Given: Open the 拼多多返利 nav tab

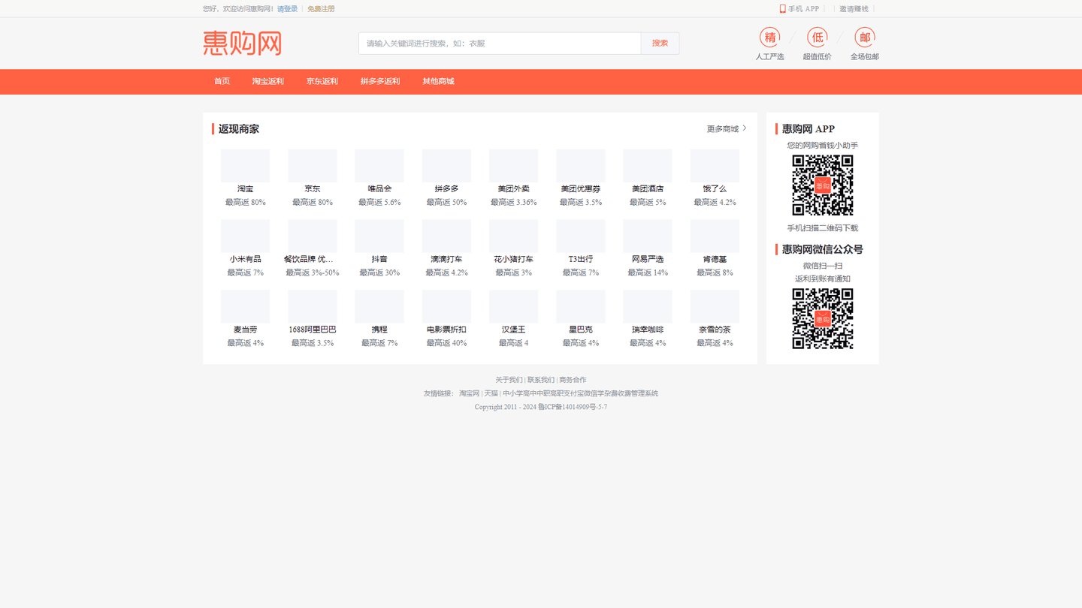Looking at the screenshot, I should point(380,81).
